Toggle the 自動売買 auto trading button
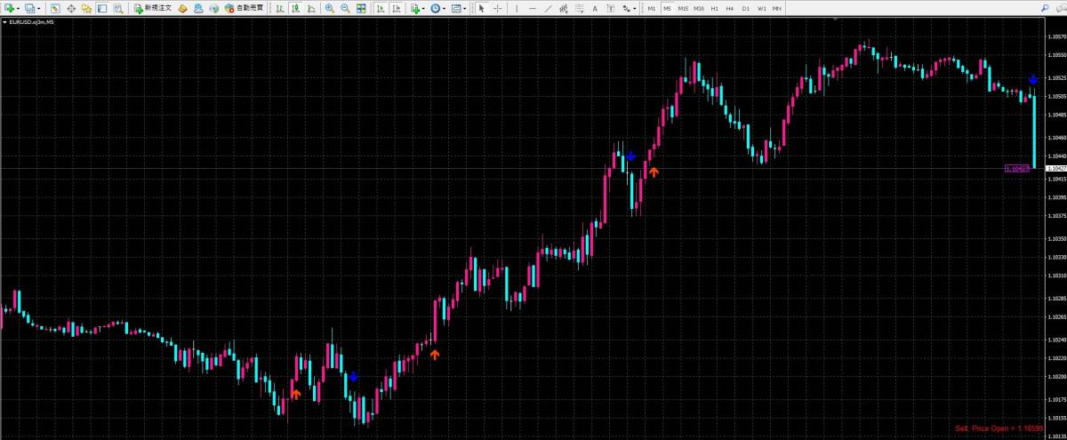This screenshot has width=1067, height=440. point(244,8)
